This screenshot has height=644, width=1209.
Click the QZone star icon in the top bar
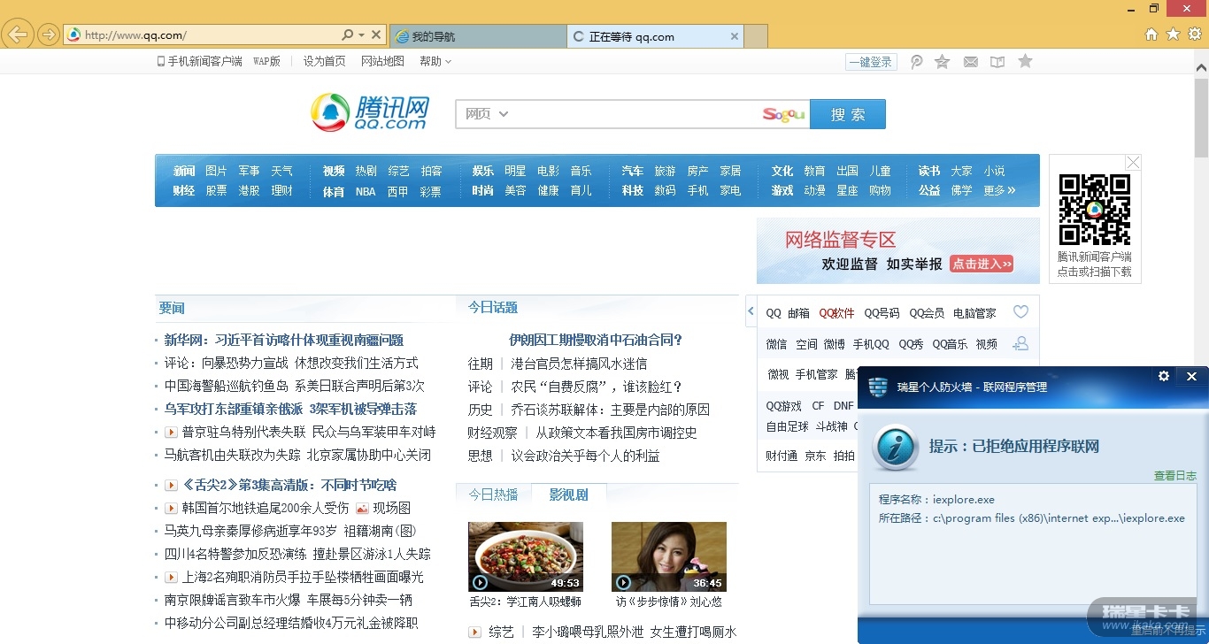pyautogui.click(x=943, y=62)
